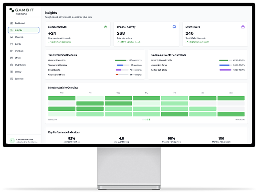Open Members via its people icon
Screen dimensions: 258x194
point(11,51)
